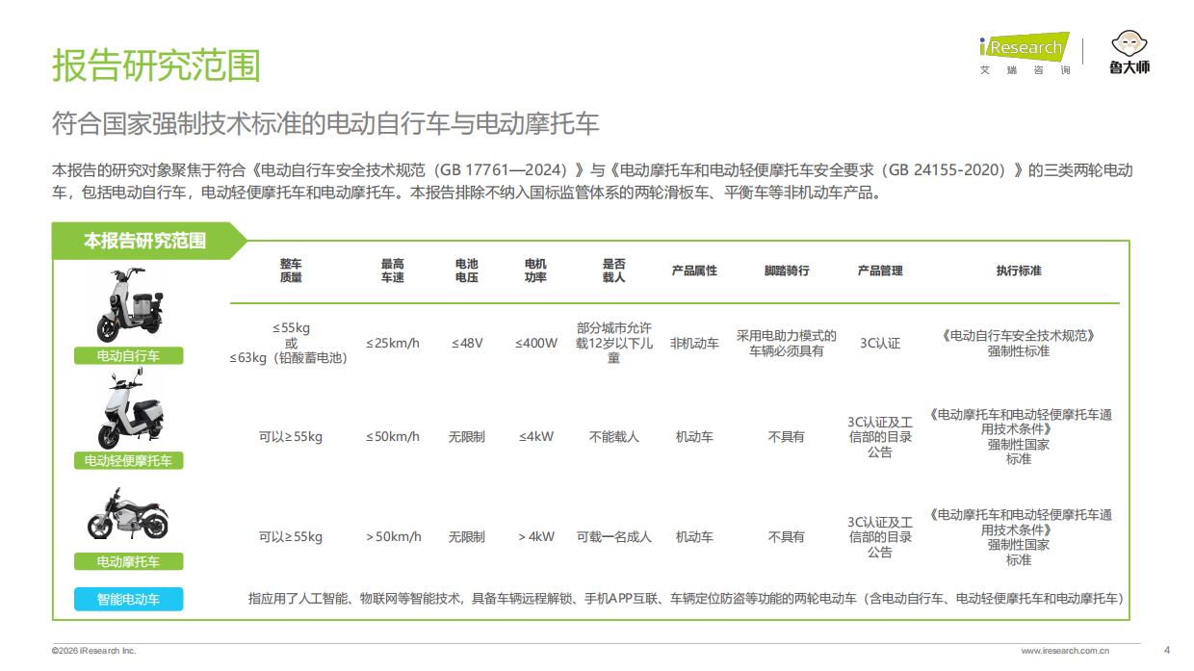This screenshot has width=1194, height=671.
Task: Click the ＞50km/h speed cell
Action: pos(393,536)
